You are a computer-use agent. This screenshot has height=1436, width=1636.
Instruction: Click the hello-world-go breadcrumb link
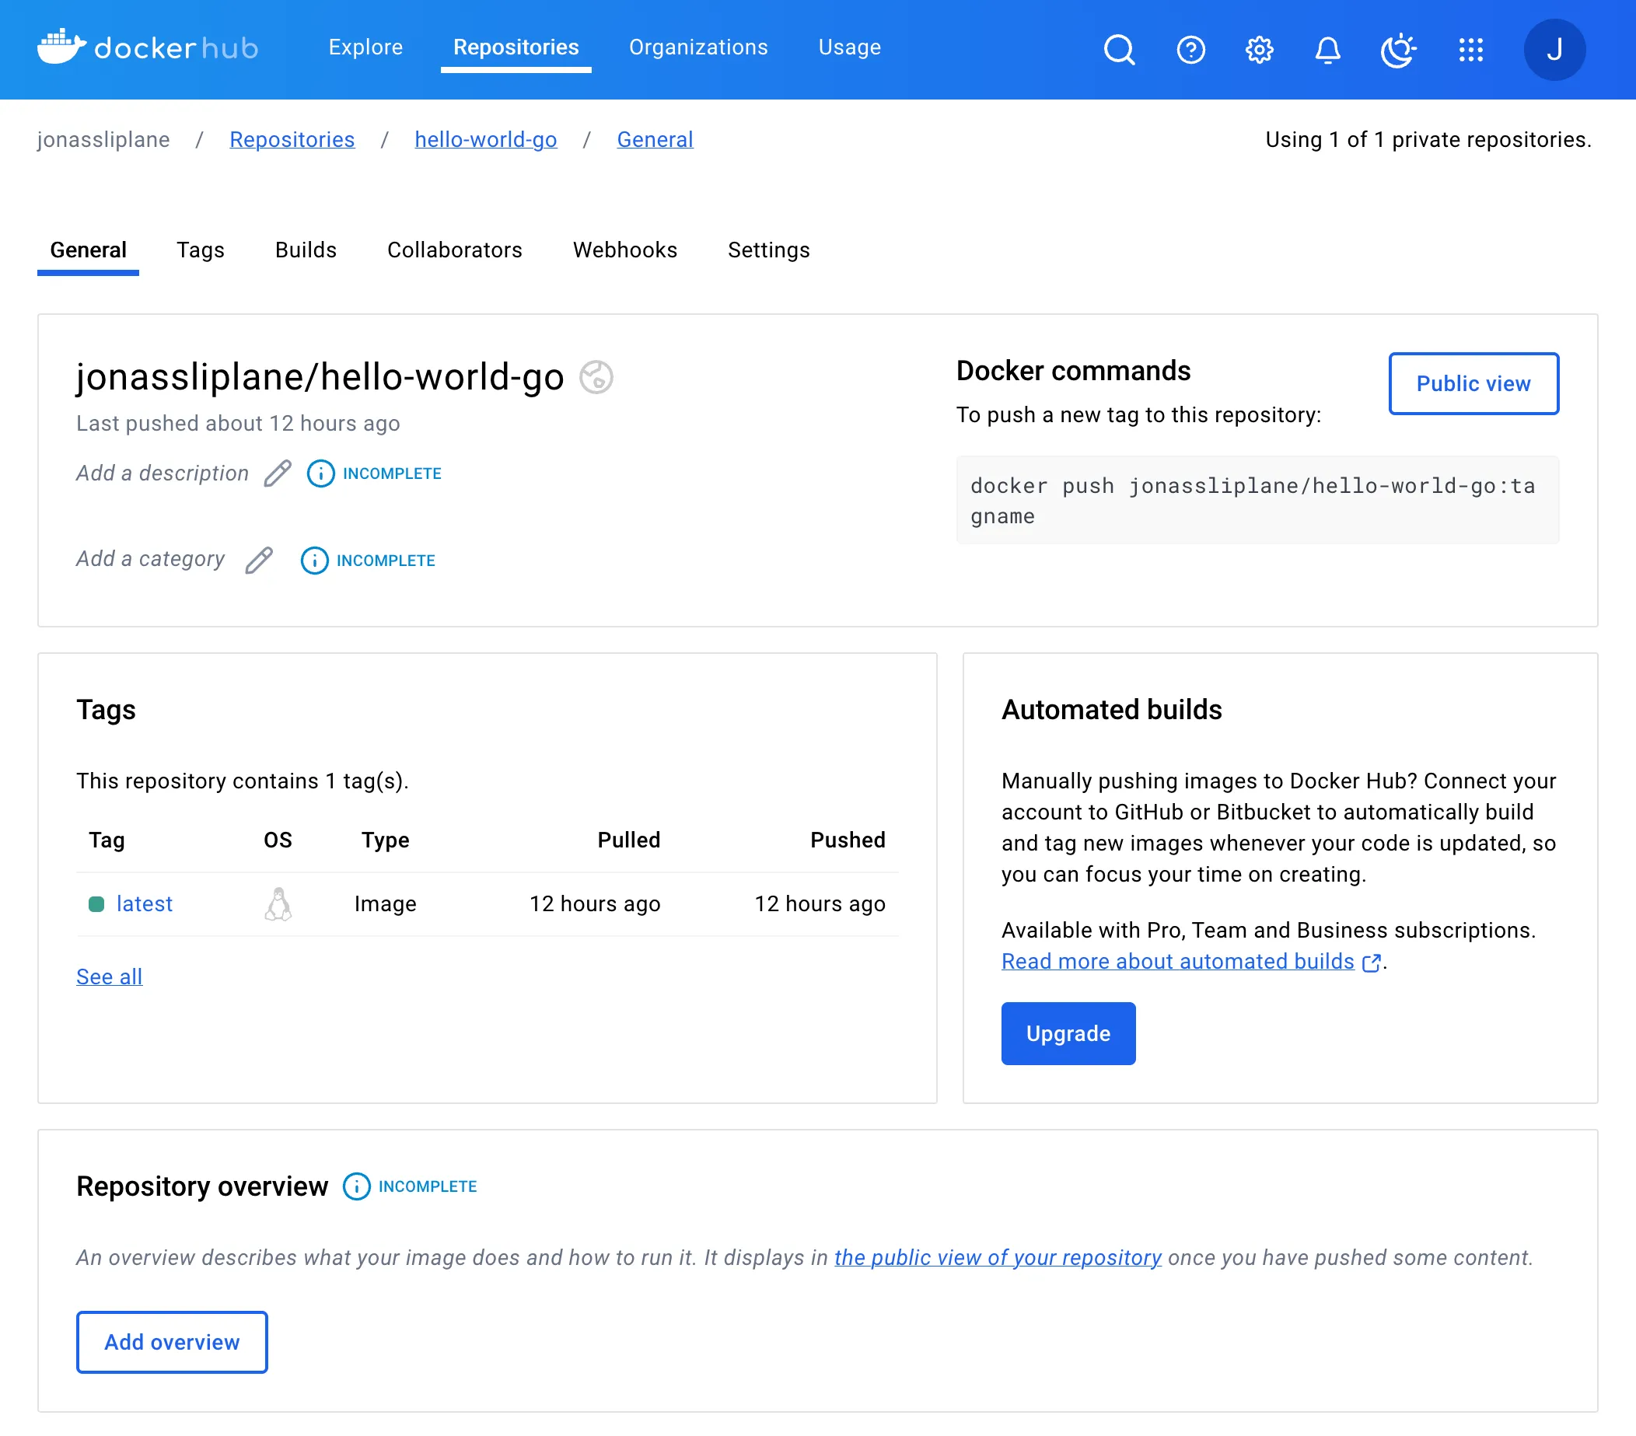click(x=485, y=139)
